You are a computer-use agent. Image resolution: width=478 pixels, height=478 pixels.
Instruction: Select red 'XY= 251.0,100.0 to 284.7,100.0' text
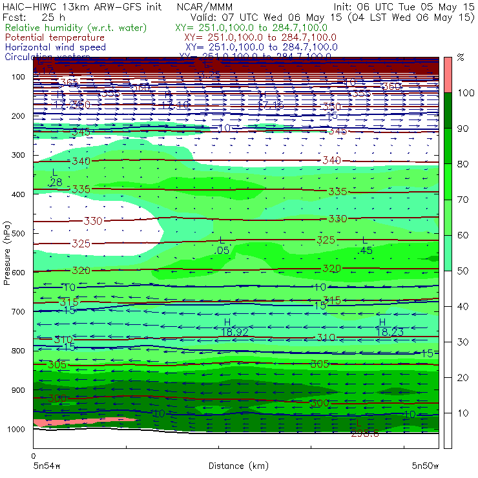click(260, 37)
